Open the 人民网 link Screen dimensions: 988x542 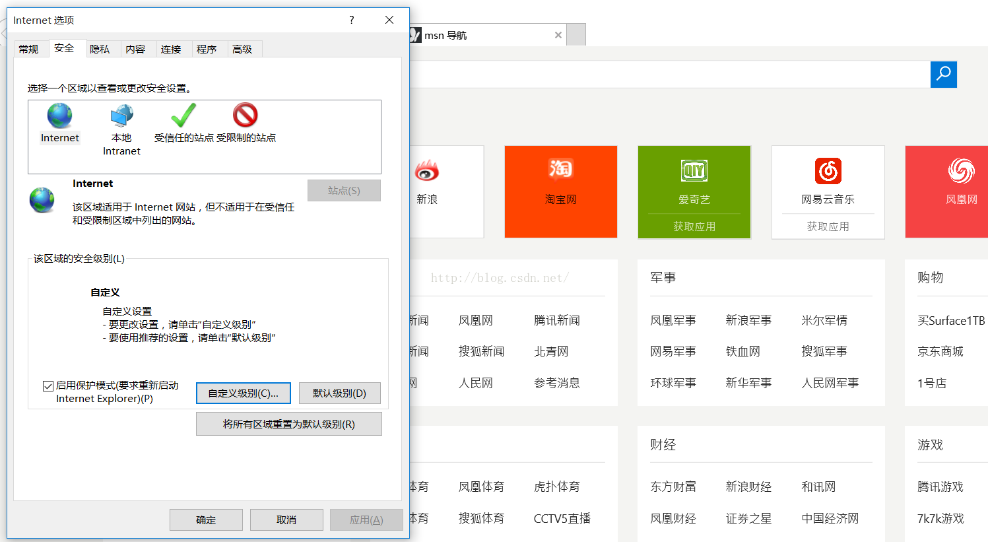476,383
